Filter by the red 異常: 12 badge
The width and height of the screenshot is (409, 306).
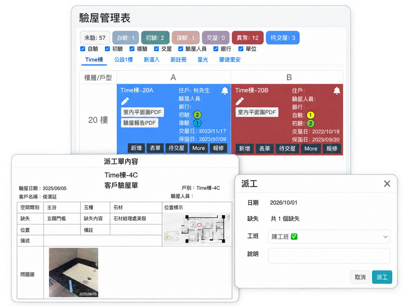(x=247, y=38)
